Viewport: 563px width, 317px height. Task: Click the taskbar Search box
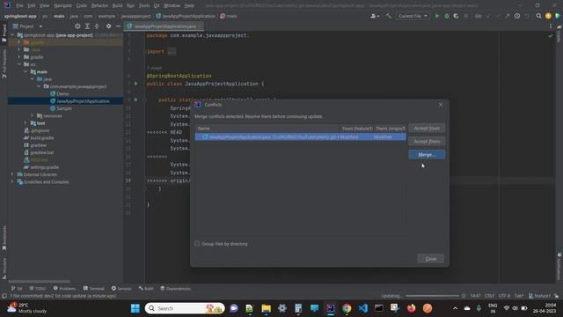(185, 308)
